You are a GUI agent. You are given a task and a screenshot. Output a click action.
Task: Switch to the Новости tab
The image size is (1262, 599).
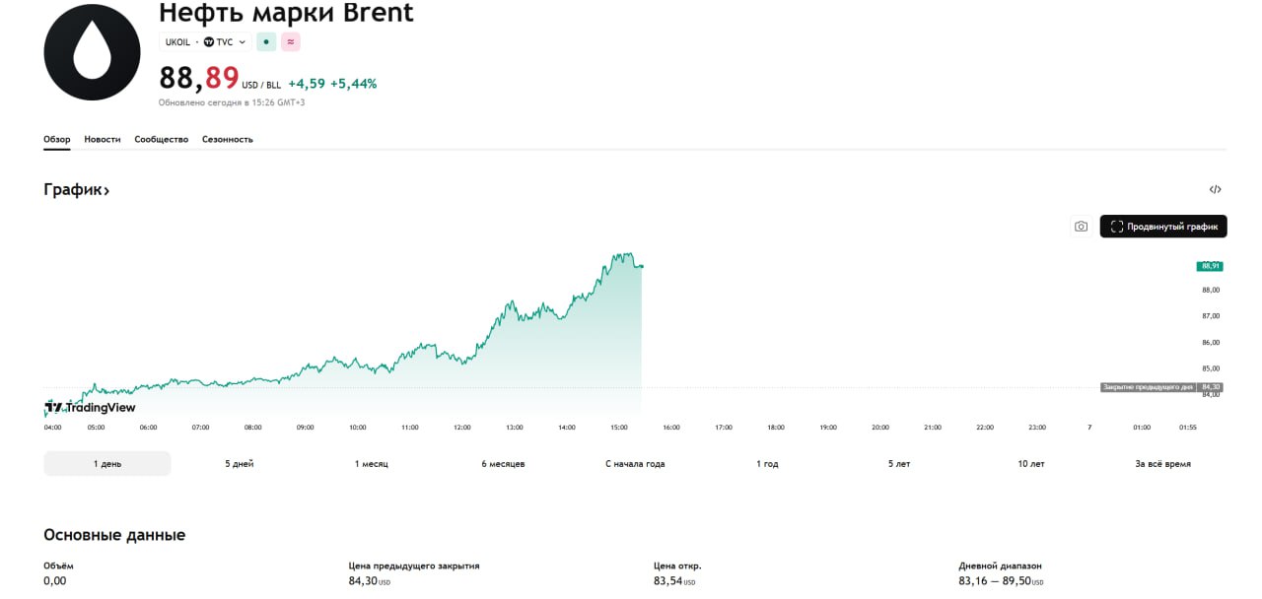point(103,139)
